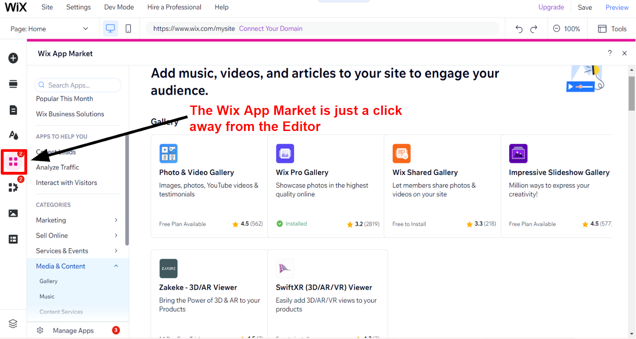
Task: Open the Add elements plus icon
Action: [13, 58]
